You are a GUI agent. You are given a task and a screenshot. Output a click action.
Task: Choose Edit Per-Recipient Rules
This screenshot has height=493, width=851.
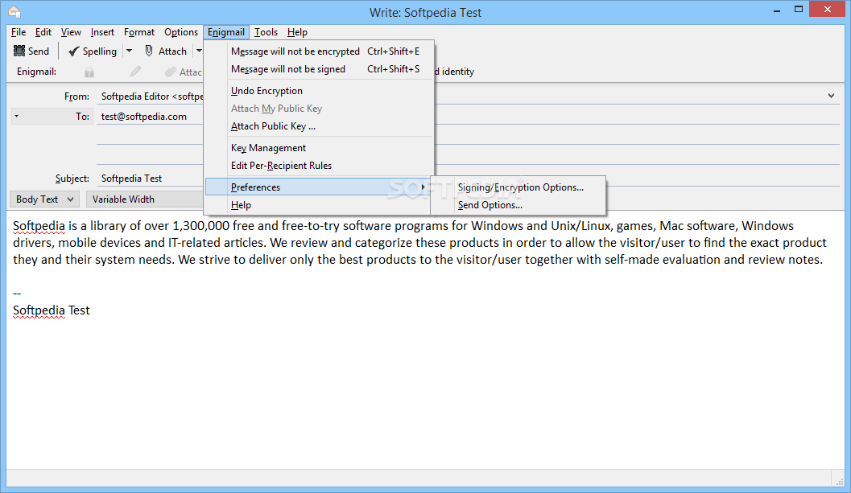[319, 166]
